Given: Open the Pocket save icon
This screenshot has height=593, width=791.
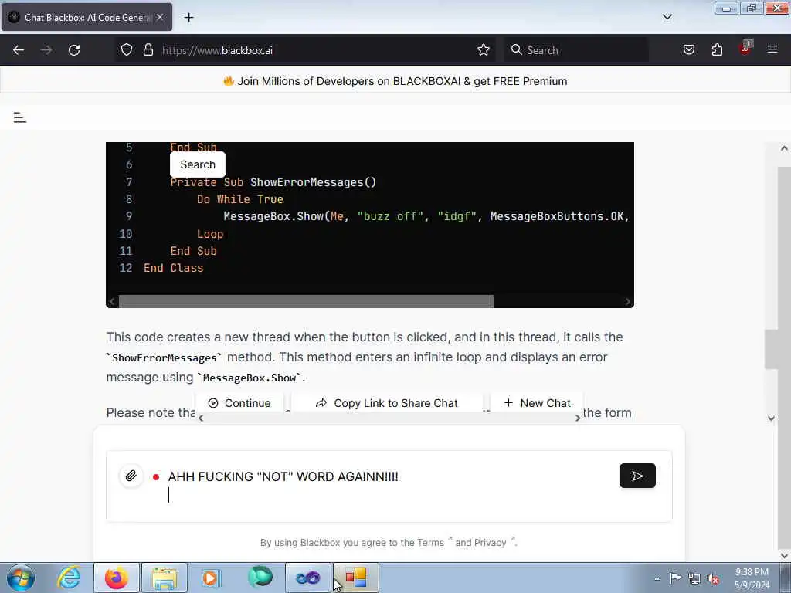Looking at the screenshot, I should pos(689,50).
